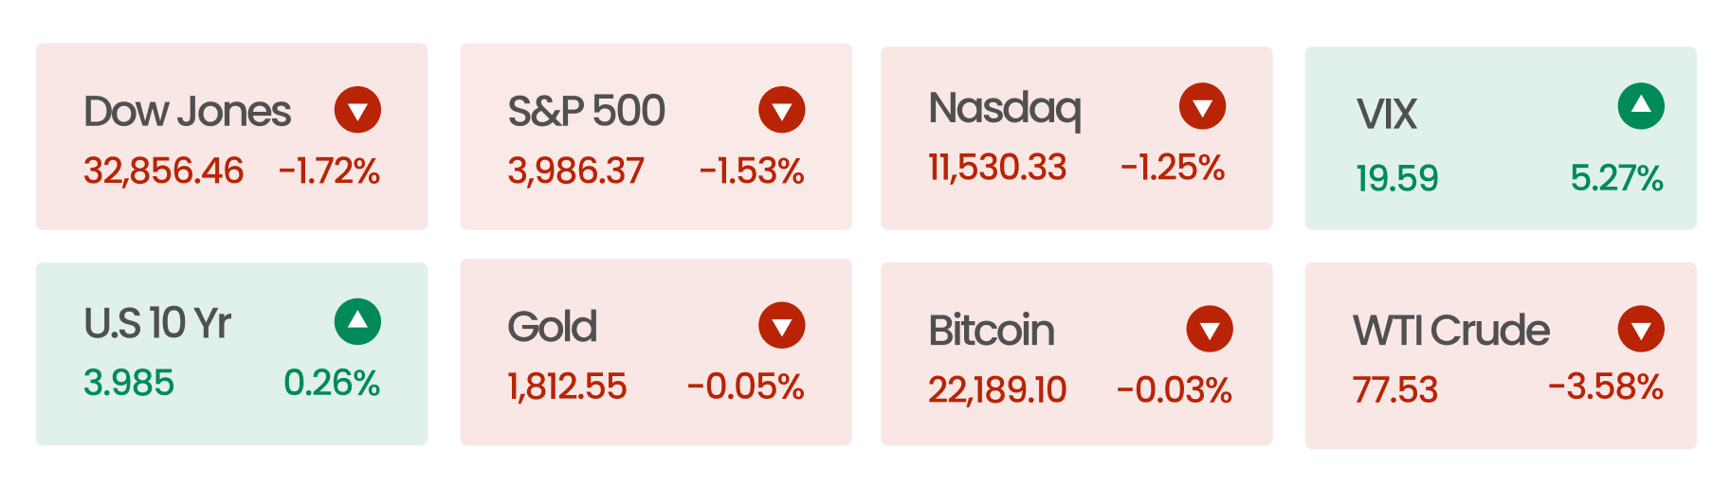Click the Gold price 1,812.55

tap(567, 387)
